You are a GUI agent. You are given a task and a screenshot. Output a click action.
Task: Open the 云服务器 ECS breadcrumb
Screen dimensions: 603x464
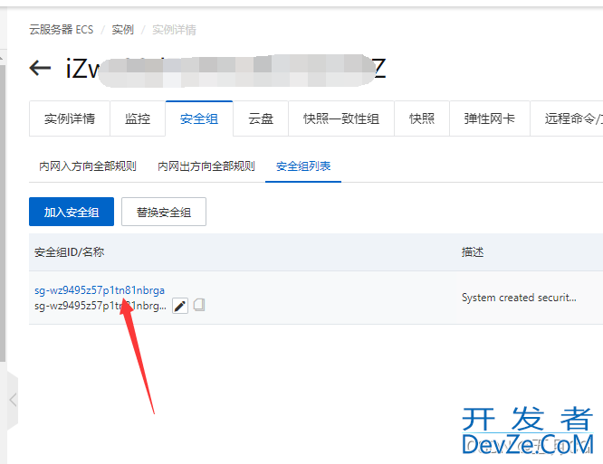click(x=62, y=30)
